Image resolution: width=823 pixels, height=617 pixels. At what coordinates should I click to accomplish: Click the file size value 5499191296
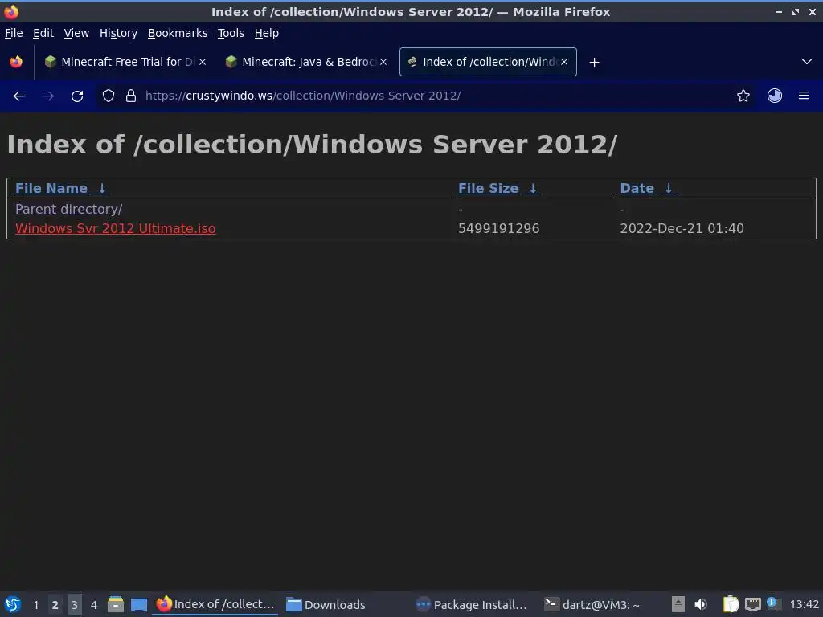click(498, 229)
